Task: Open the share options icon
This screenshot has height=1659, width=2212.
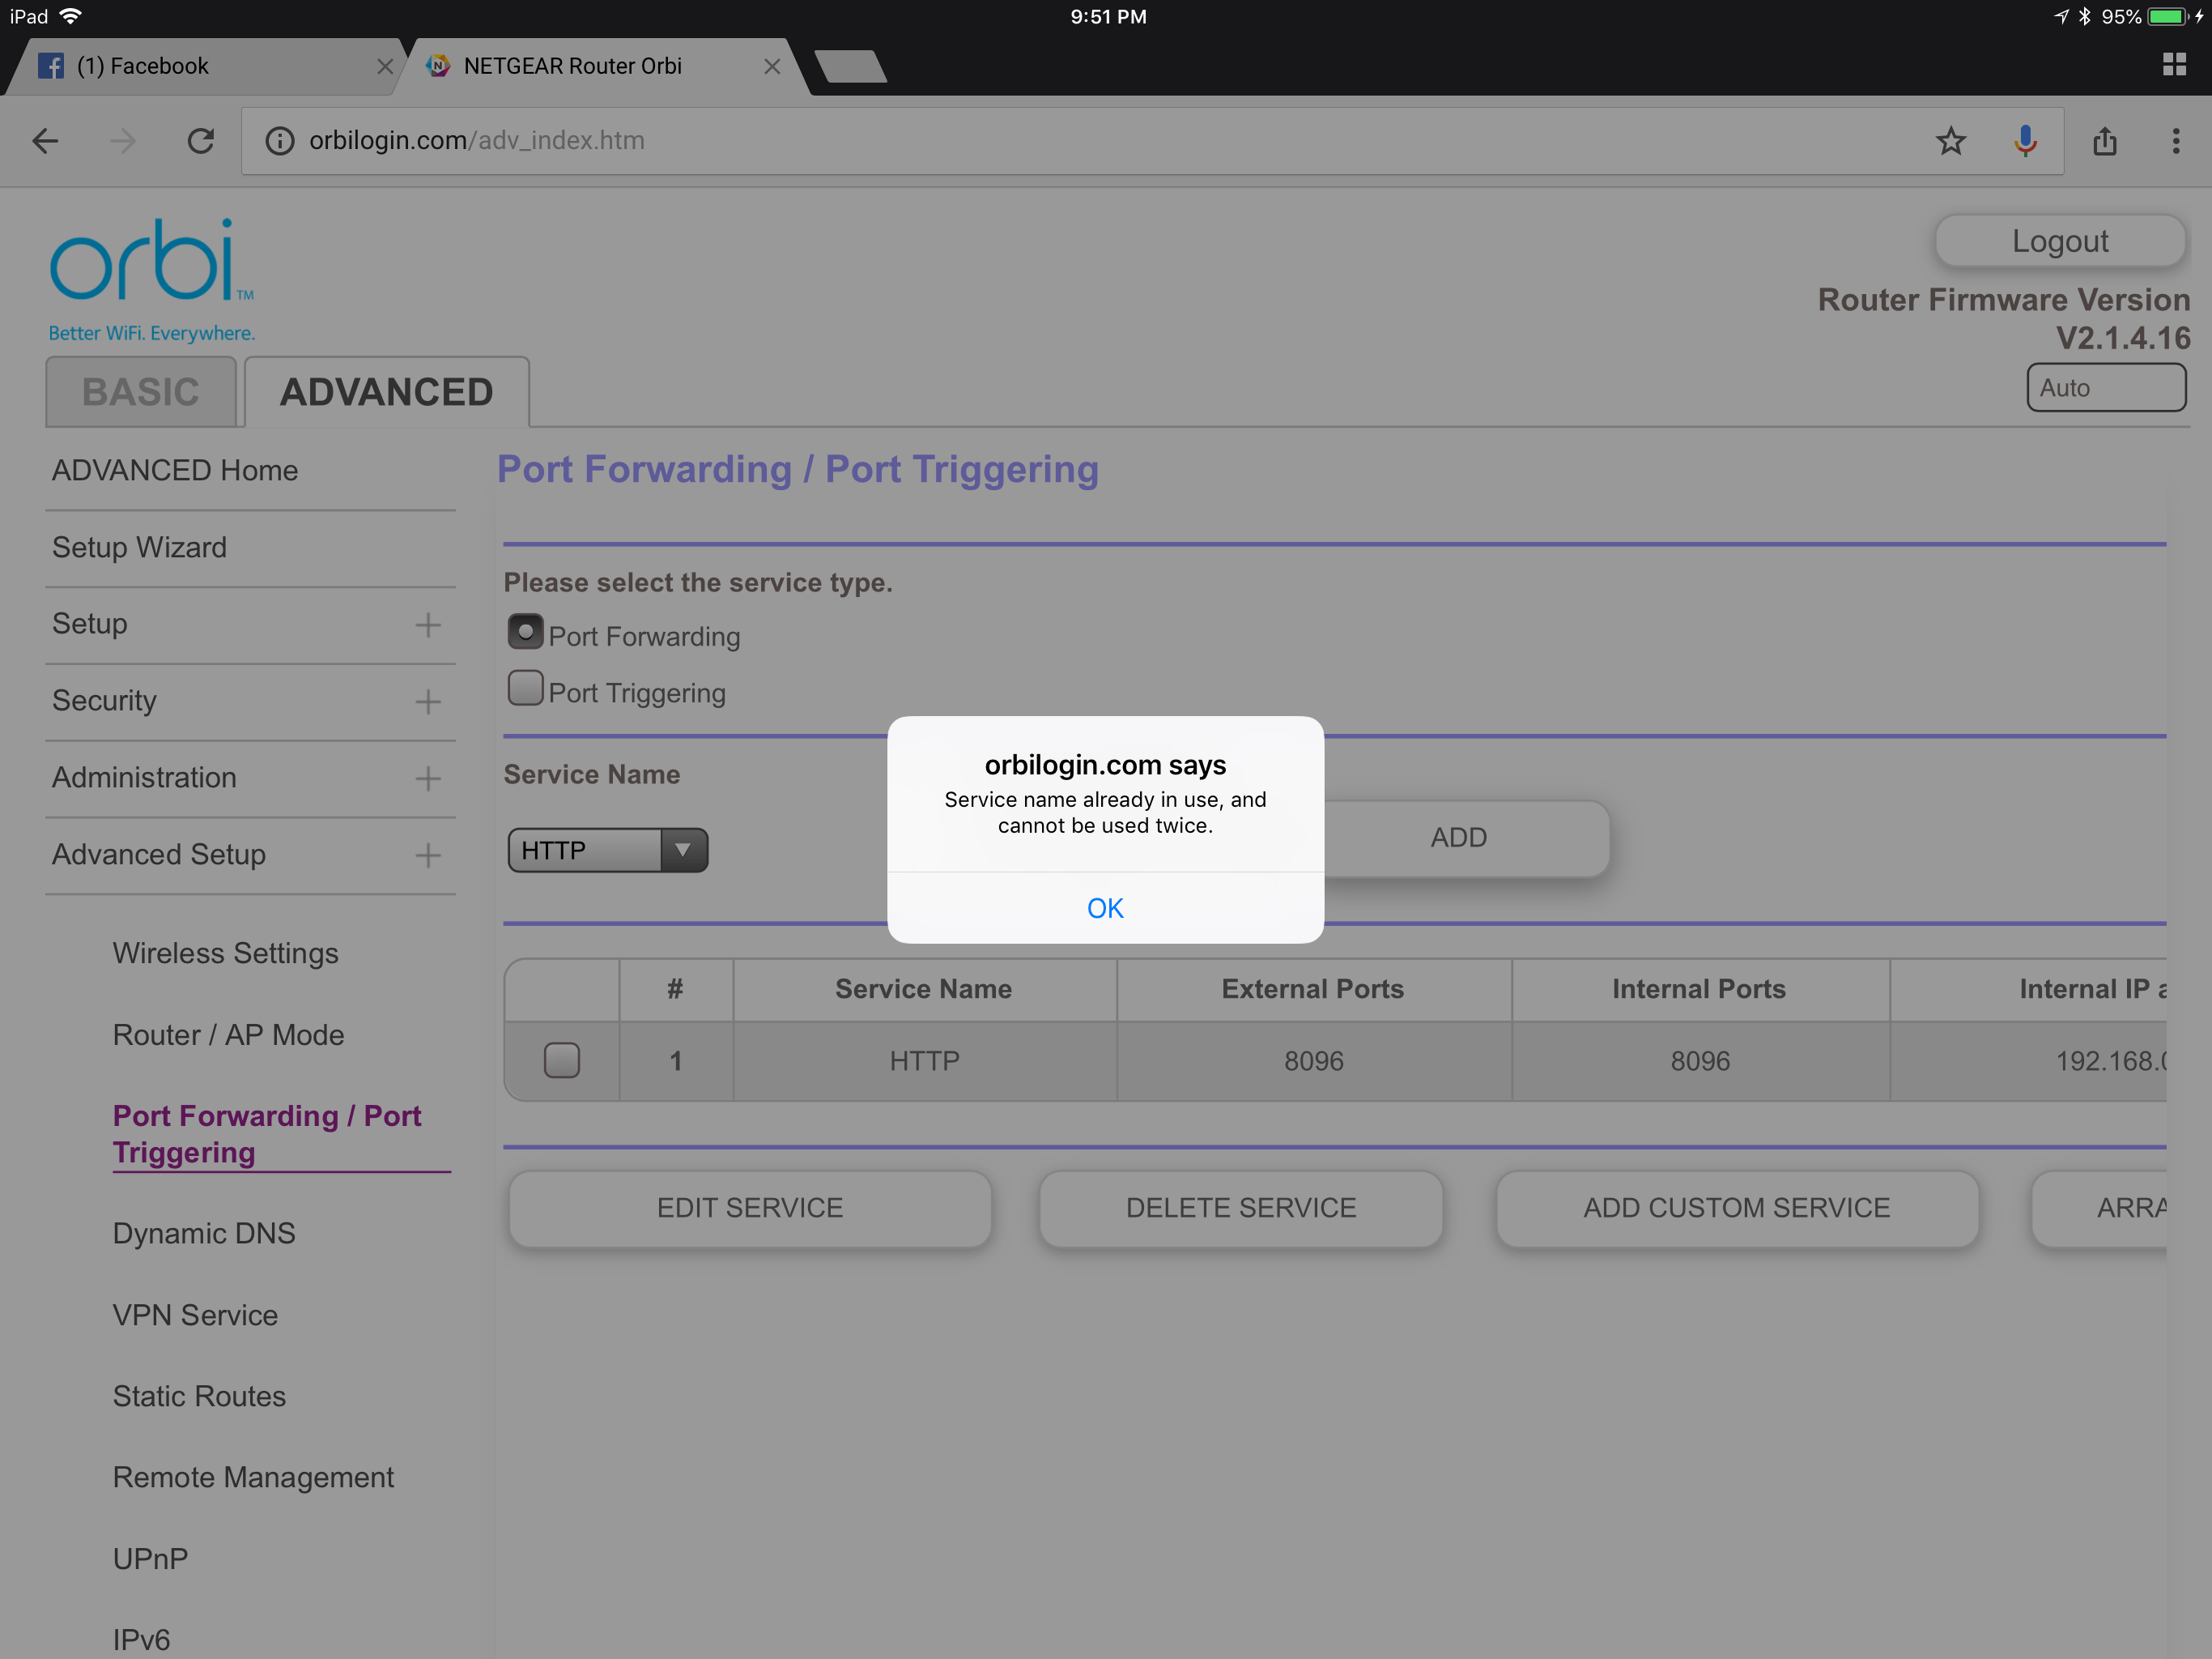Action: click(2105, 140)
